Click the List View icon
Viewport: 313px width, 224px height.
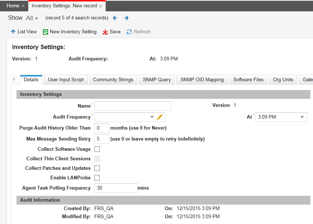(13, 31)
